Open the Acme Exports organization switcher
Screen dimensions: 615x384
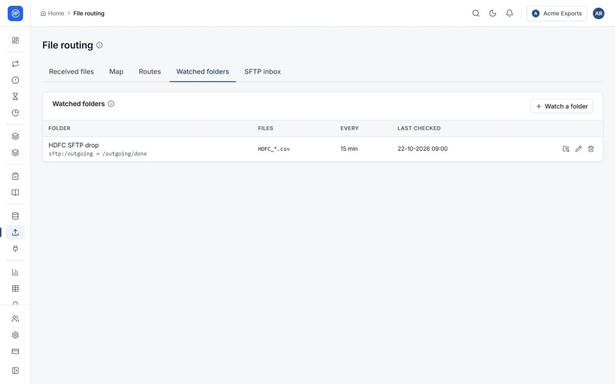click(557, 13)
